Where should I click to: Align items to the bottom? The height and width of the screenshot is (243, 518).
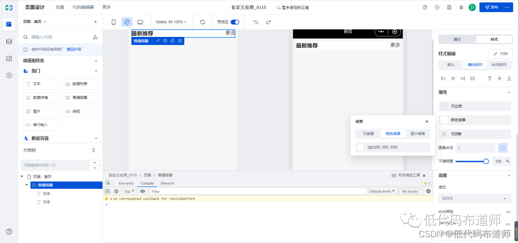click(509, 79)
